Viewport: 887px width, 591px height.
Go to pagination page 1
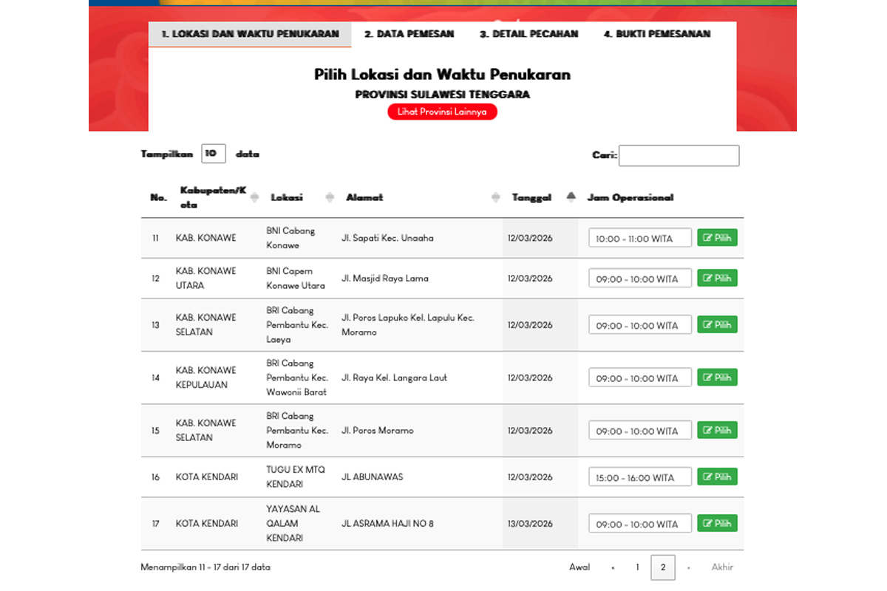click(637, 567)
